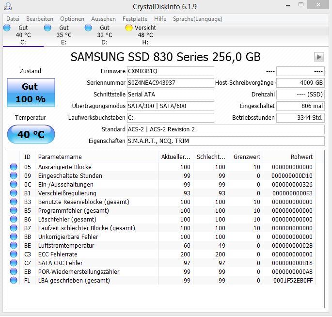Click raw value 000000000326
332x317 pixels.
[x=292, y=185]
